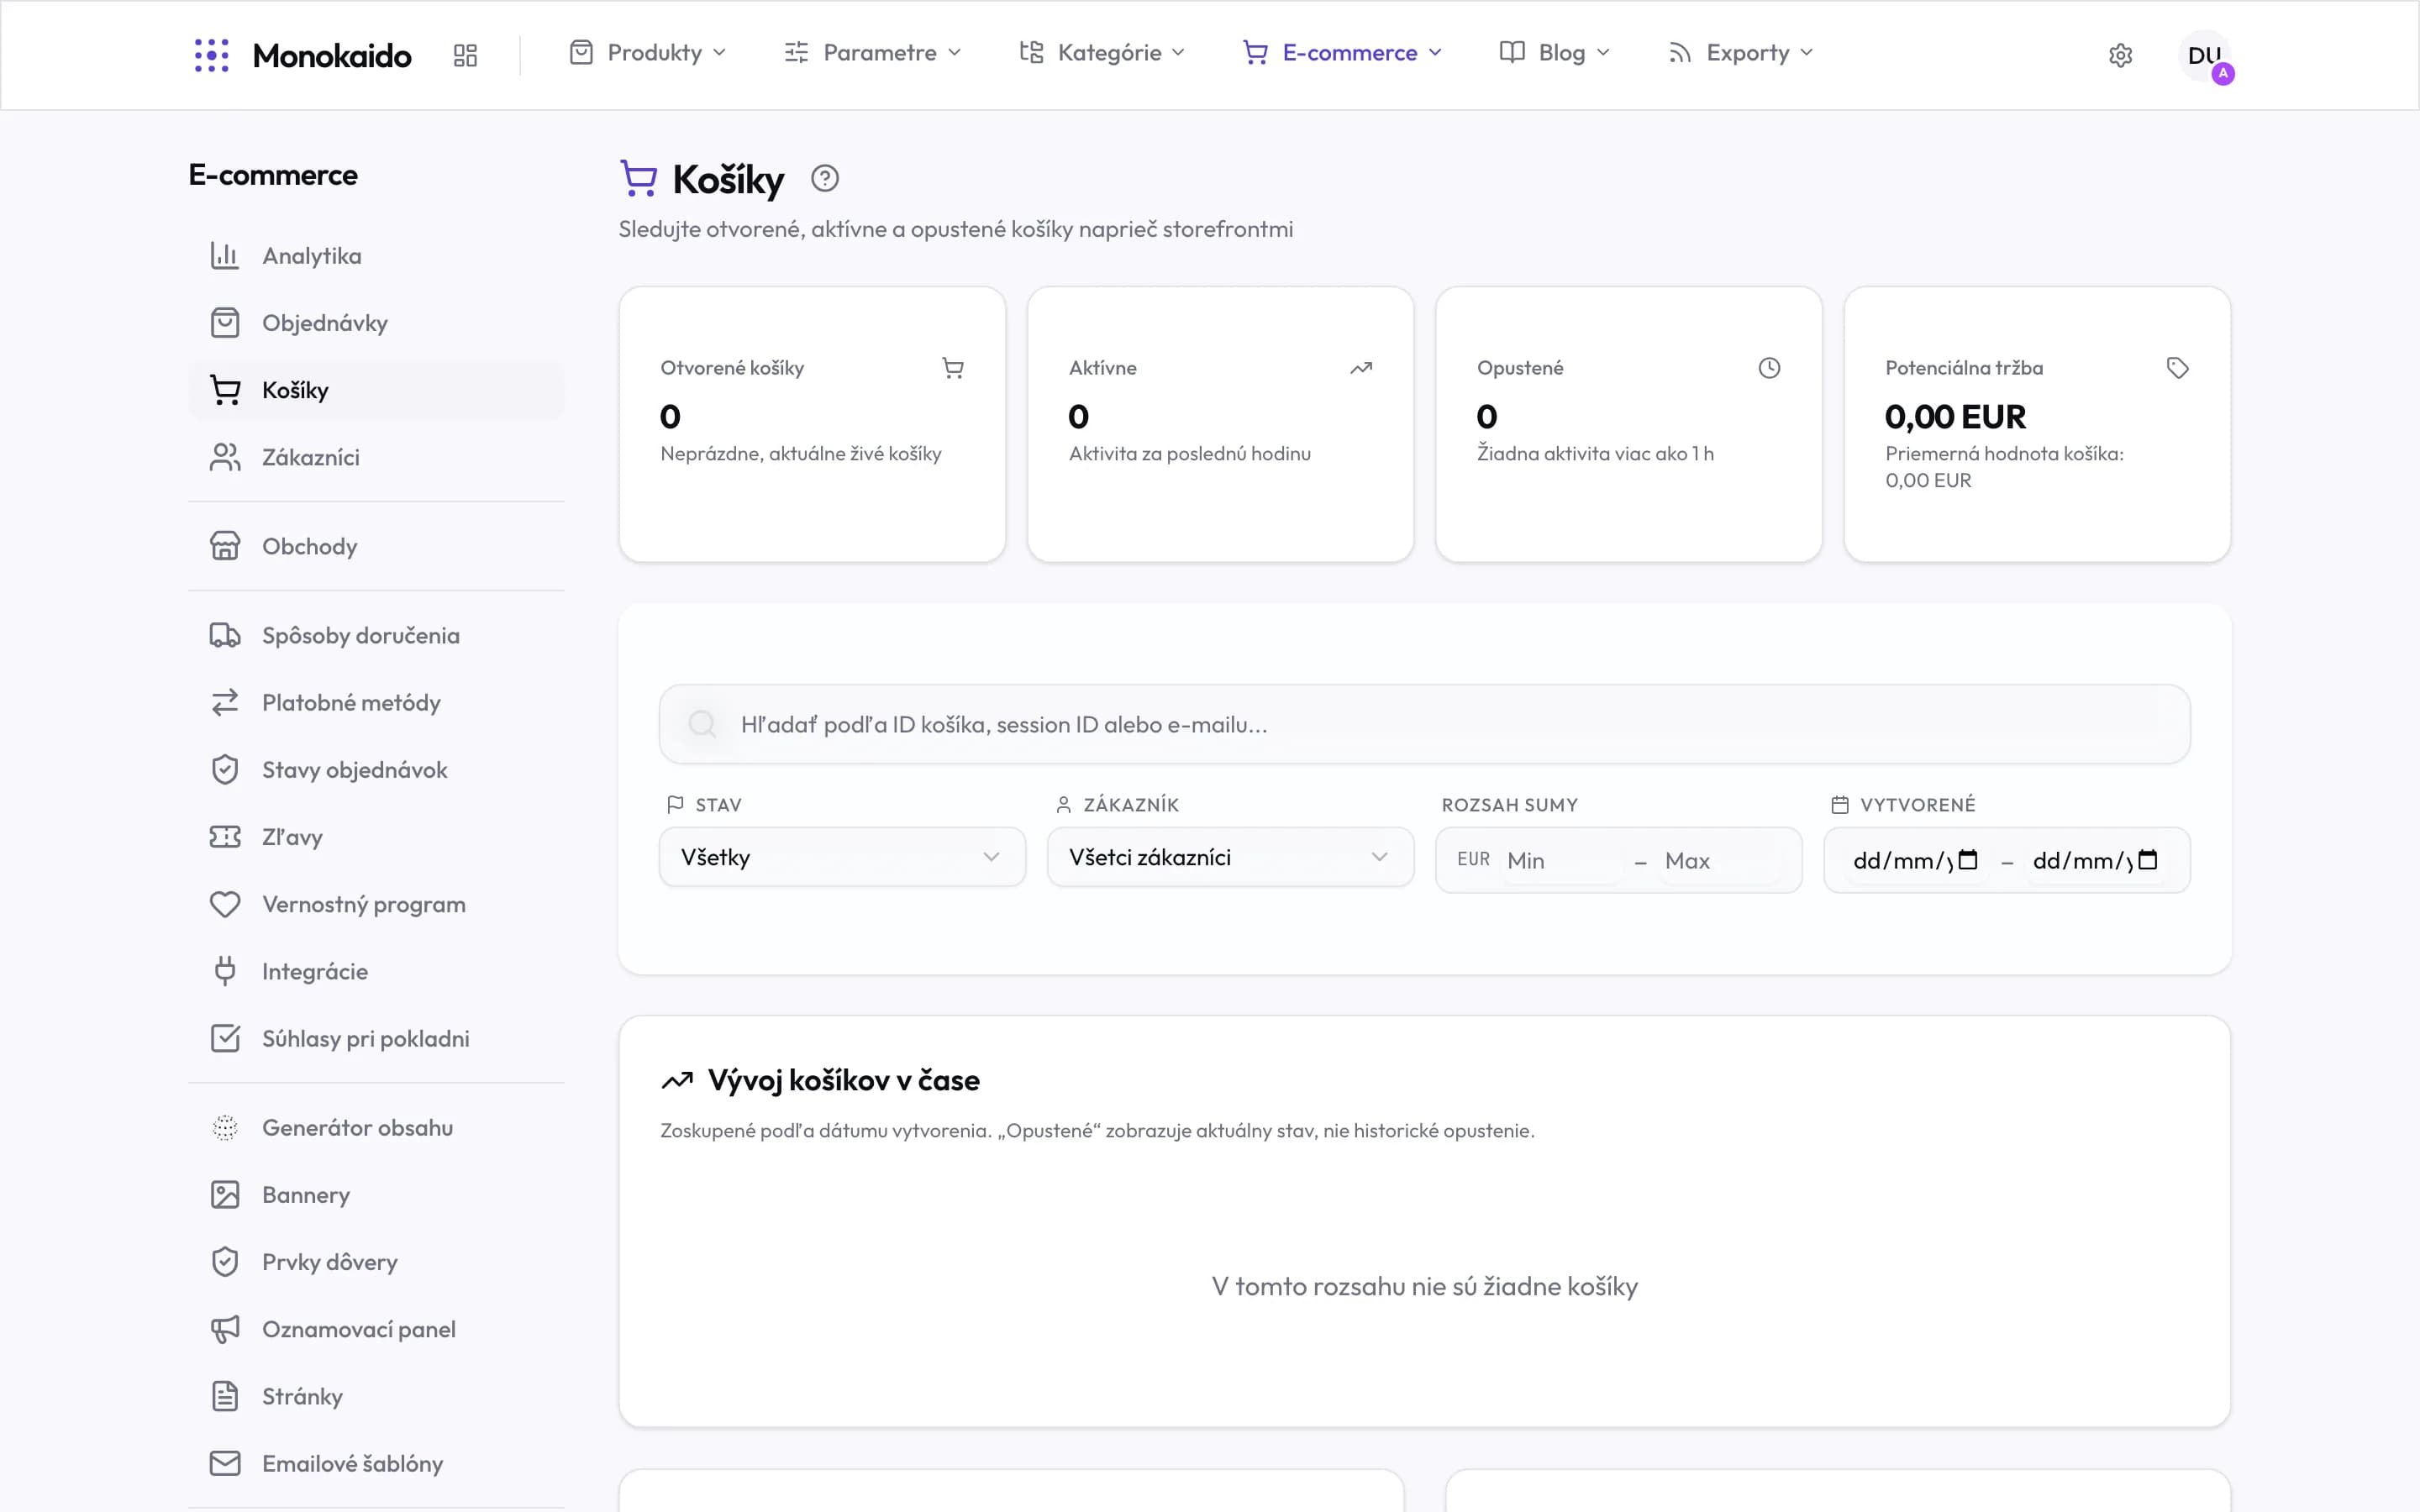This screenshot has width=2420, height=1512.
Task: Click the Monokaido dotted logo icon
Action: coord(211,55)
